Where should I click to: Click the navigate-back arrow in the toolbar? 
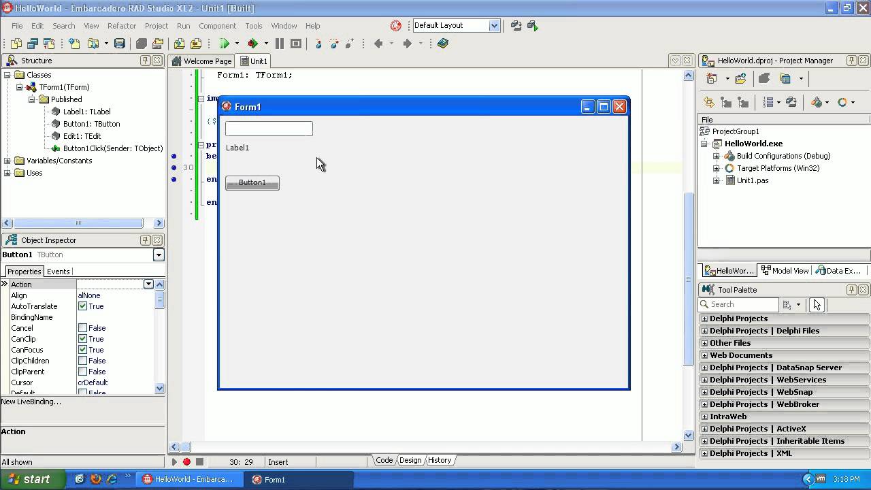pyautogui.click(x=378, y=43)
